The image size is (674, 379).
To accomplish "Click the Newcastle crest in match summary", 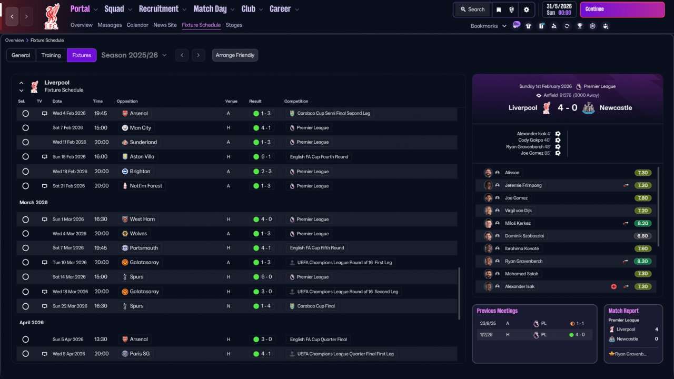I will [x=589, y=108].
